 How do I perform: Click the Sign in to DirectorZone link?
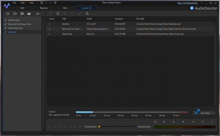point(187,3)
